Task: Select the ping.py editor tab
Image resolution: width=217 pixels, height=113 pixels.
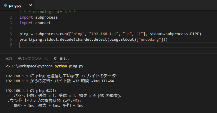Action: 17,5
